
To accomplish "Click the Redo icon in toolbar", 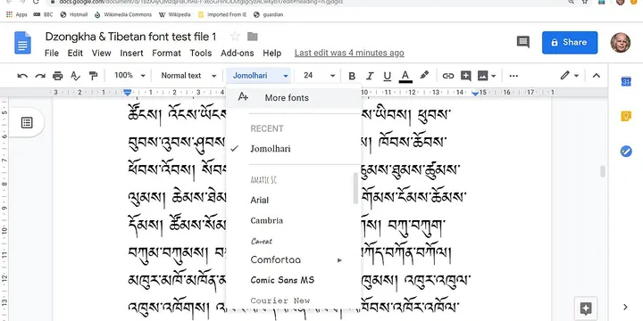I will 40,76.
